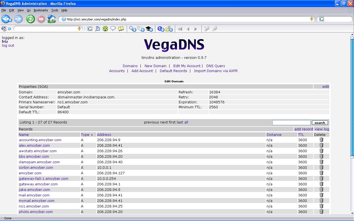The height and width of the screenshot is (221, 354).
Task: Click the log out link
Action: point(8,45)
